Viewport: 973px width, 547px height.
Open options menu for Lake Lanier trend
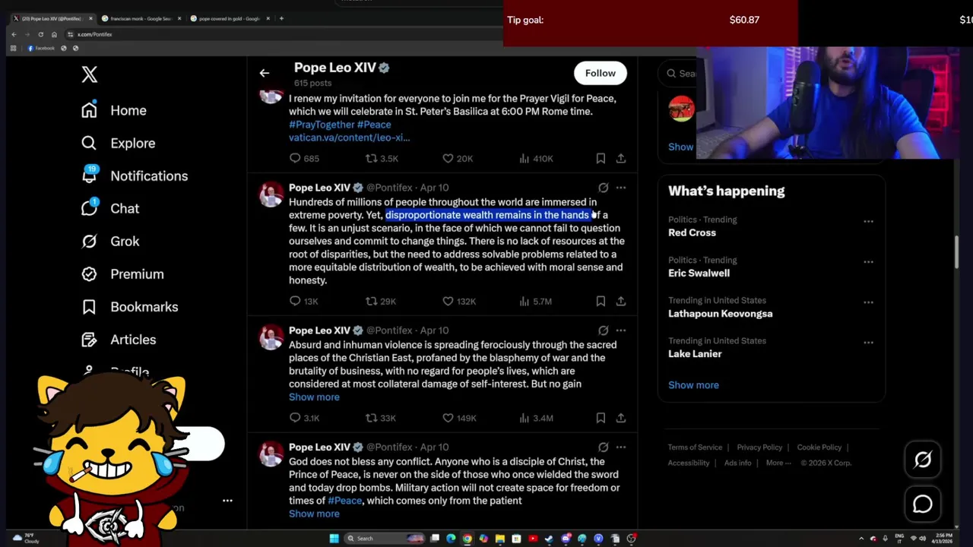(x=868, y=342)
